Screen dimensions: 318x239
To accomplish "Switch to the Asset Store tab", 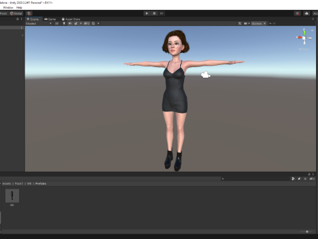I will coord(71,19).
